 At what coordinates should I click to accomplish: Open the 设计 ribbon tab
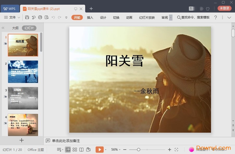coord(103,17)
